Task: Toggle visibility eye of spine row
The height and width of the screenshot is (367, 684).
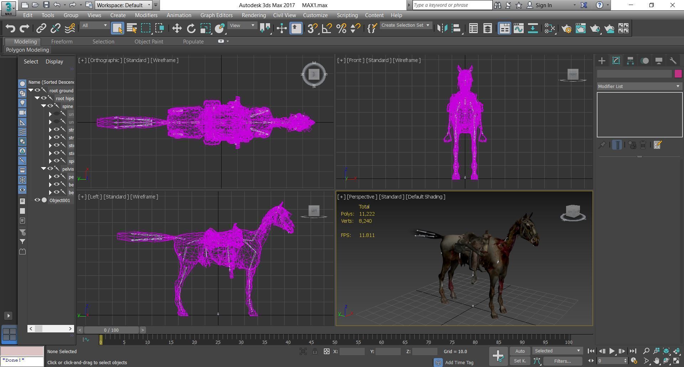Action: (x=50, y=106)
